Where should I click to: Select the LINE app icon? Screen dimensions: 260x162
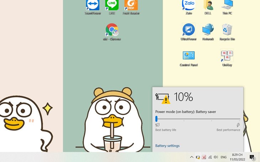point(112,6)
